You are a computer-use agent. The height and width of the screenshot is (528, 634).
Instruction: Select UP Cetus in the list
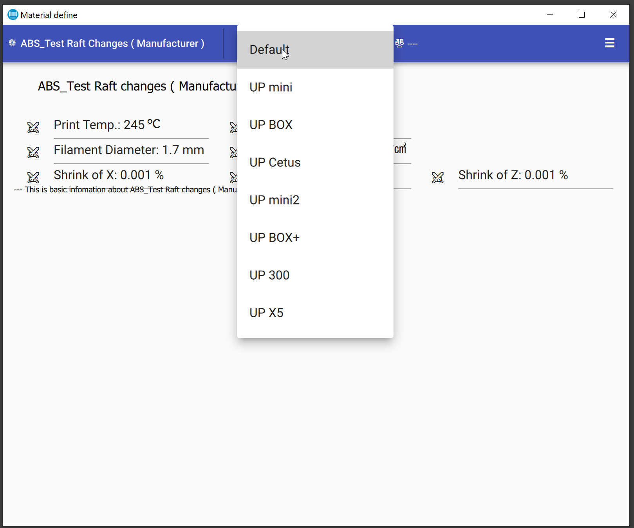315,163
